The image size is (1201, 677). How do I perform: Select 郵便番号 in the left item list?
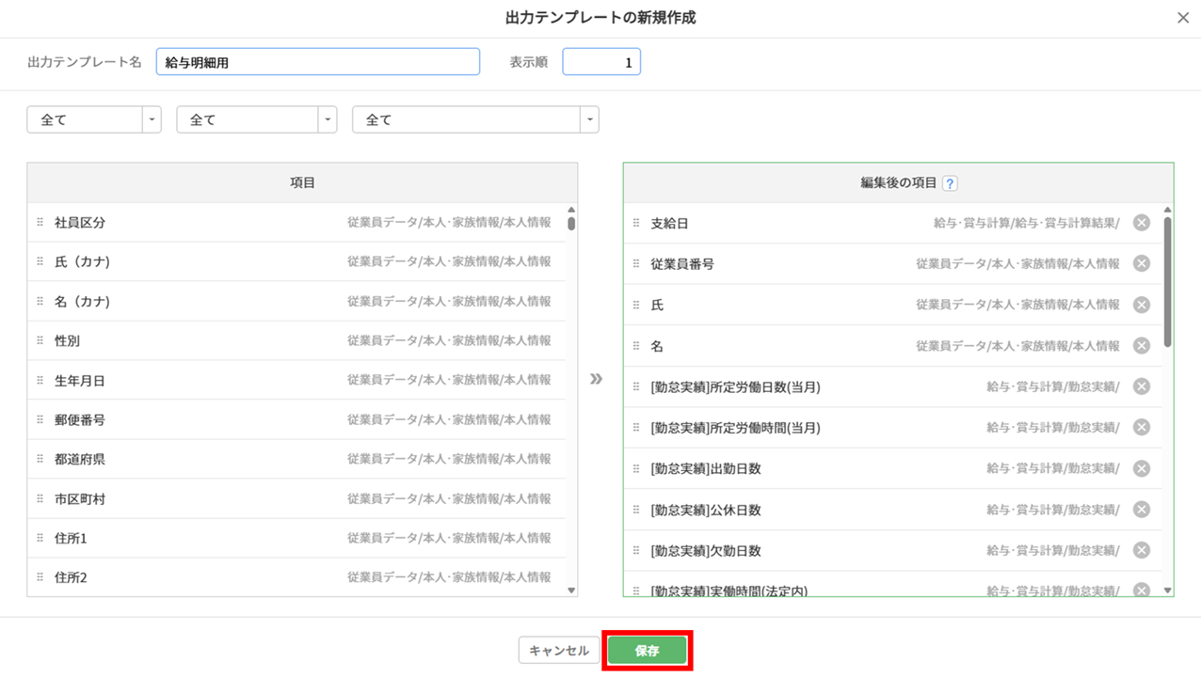[80, 420]
